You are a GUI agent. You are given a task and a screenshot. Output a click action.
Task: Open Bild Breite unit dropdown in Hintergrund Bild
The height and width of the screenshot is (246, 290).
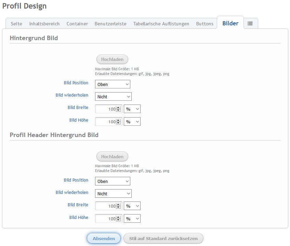tap(132, 109)
